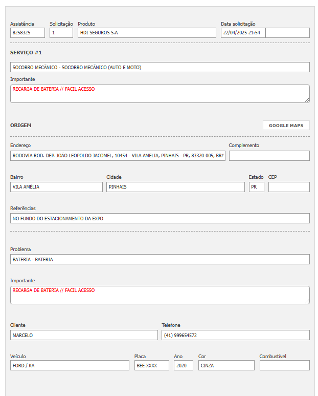Select the Produto field showing HDI SEGUROS
The width and height of the screenshot is (318, 396).
147,33
